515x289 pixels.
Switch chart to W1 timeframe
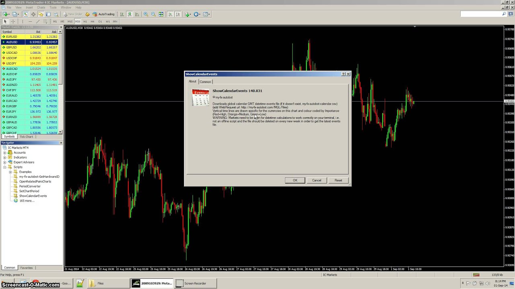(x=108, y=21)
